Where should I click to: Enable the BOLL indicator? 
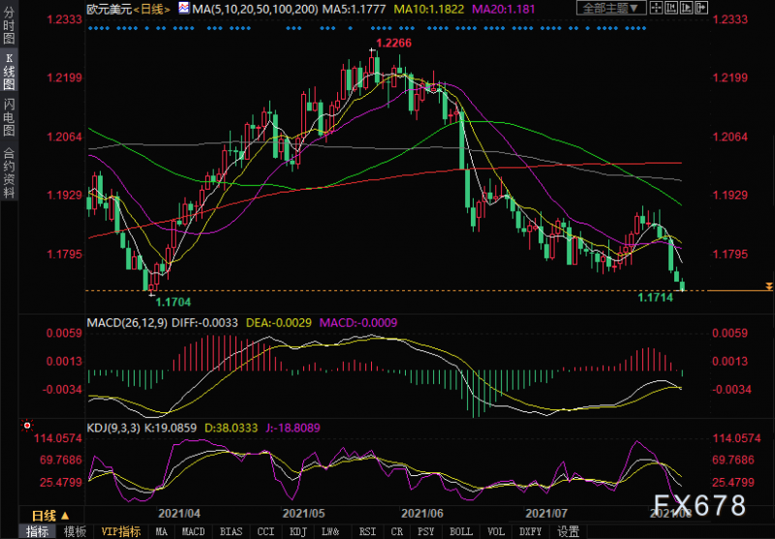pos(461,531)
